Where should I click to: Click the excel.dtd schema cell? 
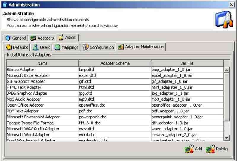[x=115, y=75]
